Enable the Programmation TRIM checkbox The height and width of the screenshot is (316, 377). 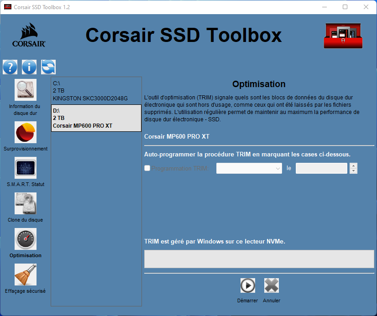[147, 168]
